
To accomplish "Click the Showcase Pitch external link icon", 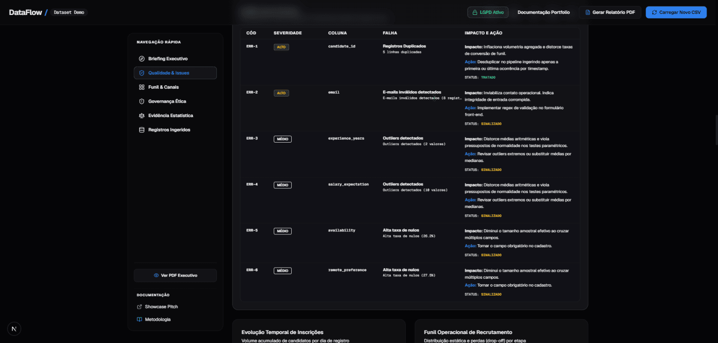I will click(140, 307).
